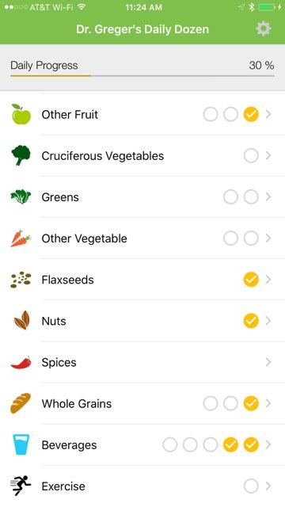Uncheck the Nuts serving checkmark
The height and width of the screenshot is (507, 285).
click(251, 321)
